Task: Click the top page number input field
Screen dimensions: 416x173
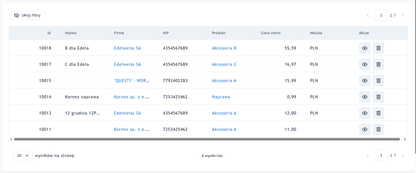Action: 381,15
